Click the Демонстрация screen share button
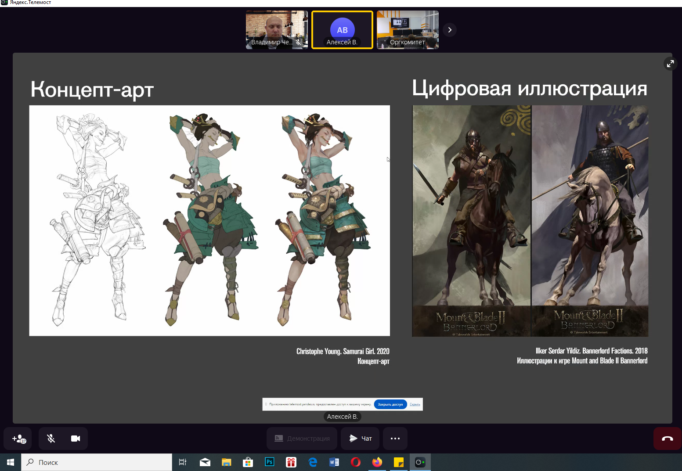 tap(302, 439)
